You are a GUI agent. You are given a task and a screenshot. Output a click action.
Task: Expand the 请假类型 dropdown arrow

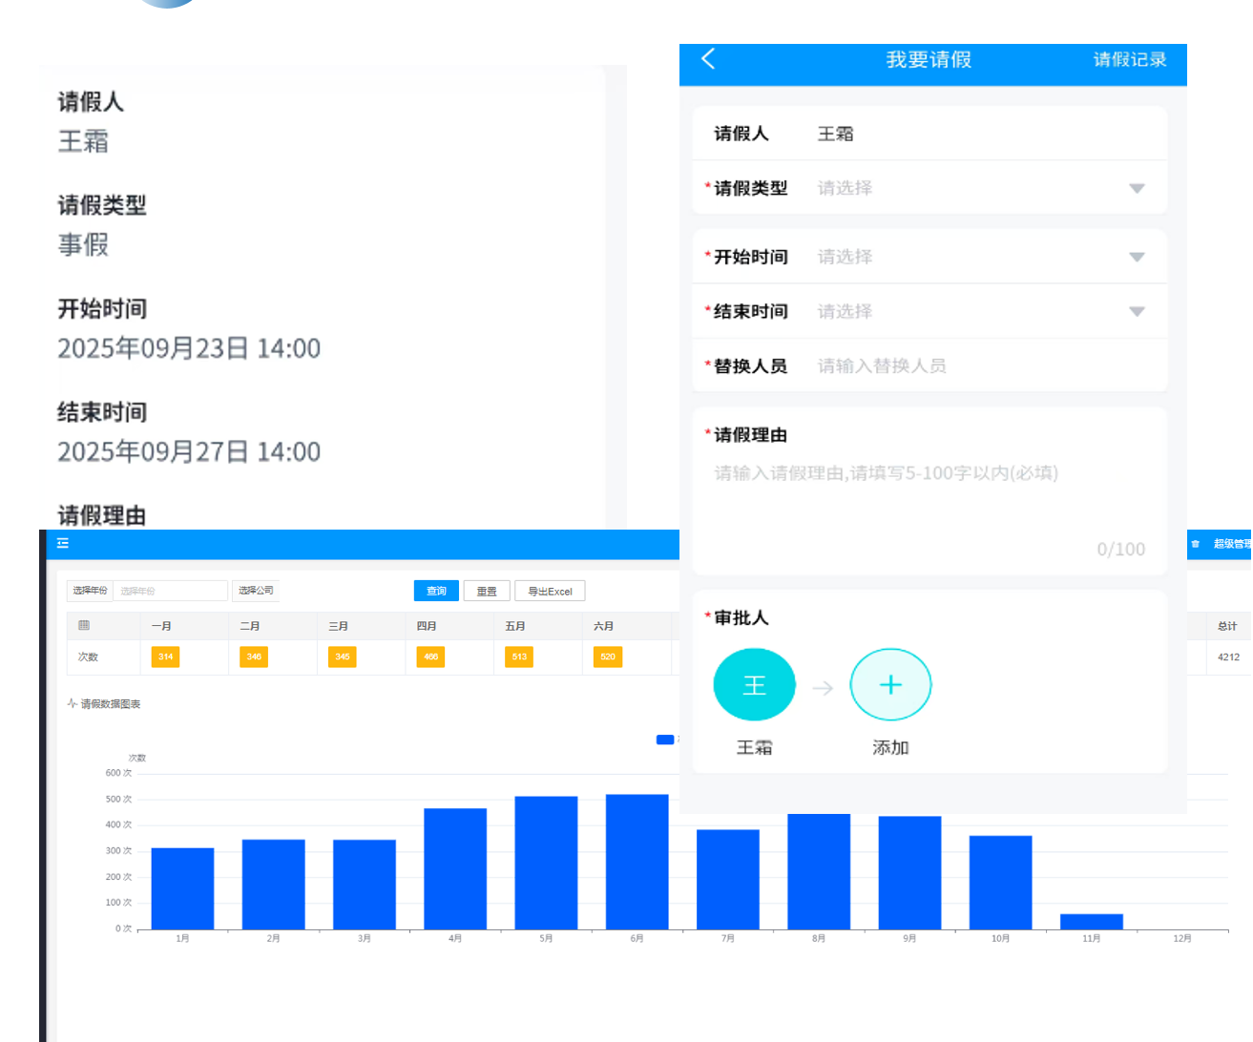pos(1137,189)
